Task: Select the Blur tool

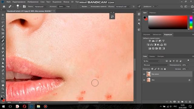Action: (x=3, y=63)
